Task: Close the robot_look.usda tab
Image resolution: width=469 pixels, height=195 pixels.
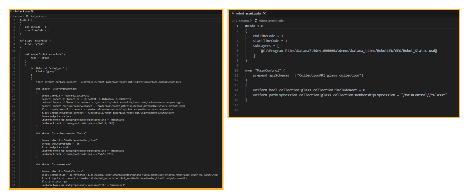Action: click(32, 11)
